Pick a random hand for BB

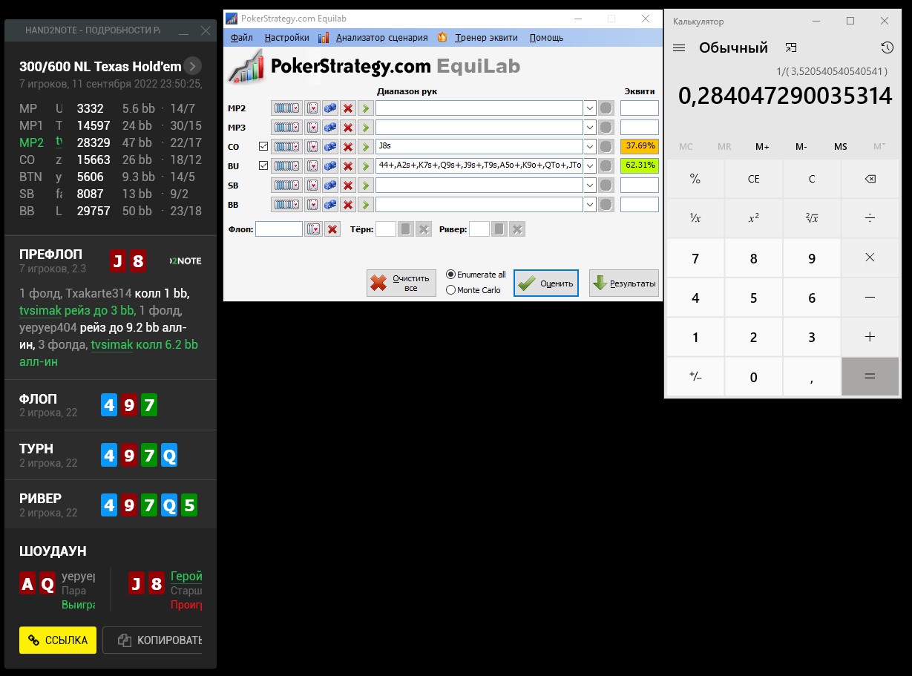click(329, 204)
